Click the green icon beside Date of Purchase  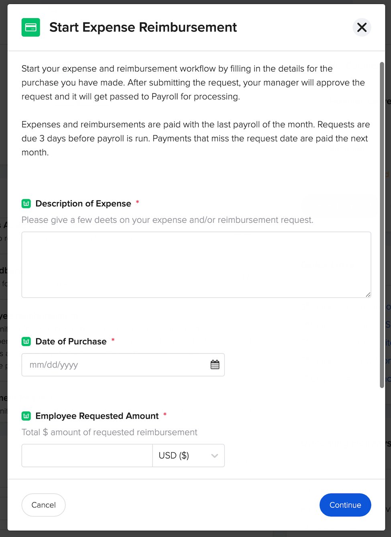pyautogui.click(x=26, y=342)
